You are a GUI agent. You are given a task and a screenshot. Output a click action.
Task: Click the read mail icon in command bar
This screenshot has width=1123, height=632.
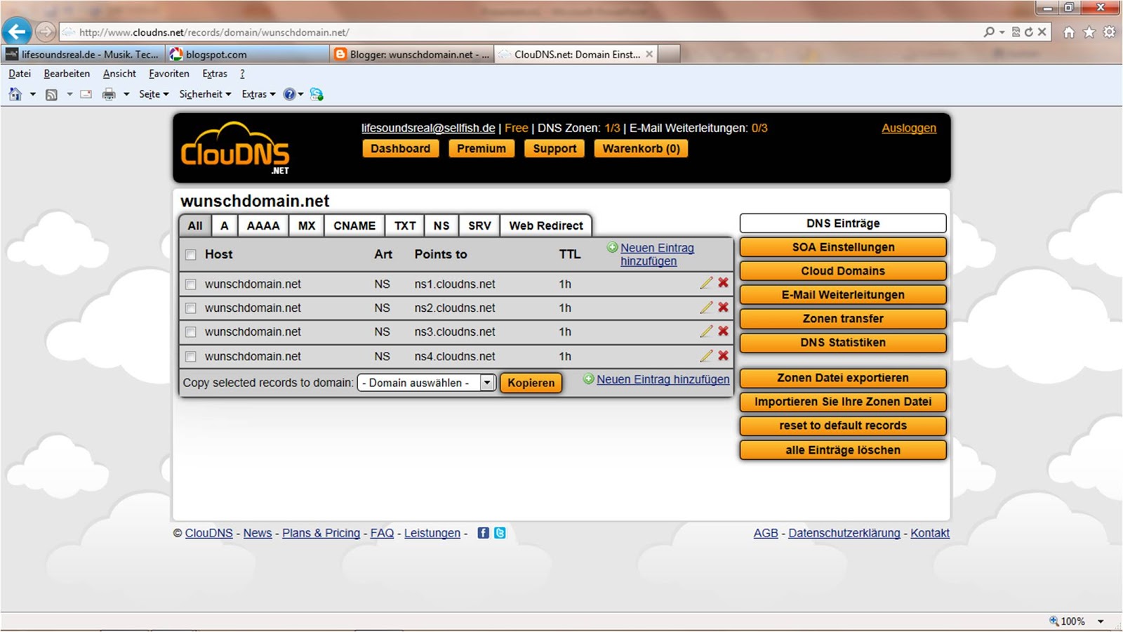click(86, 94)
